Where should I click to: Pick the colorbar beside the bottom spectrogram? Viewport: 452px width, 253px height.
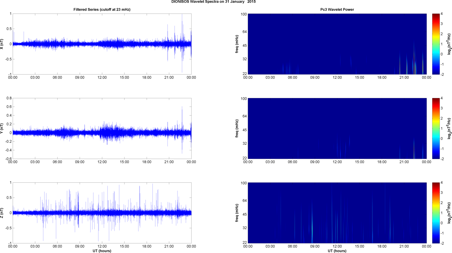point(436,213)
